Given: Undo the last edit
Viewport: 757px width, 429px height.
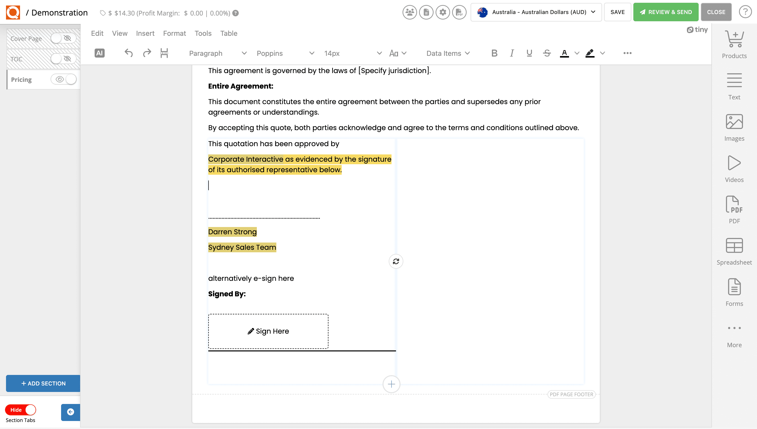Looking at the screenshot, I should (x=128, y=53).
